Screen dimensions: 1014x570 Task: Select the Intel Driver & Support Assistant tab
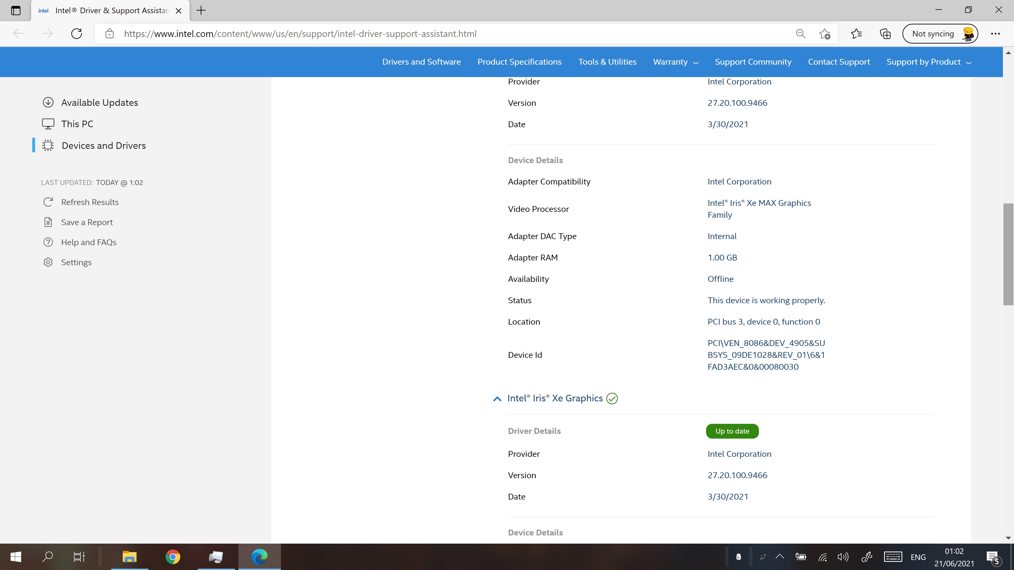[x=110, y=11]
